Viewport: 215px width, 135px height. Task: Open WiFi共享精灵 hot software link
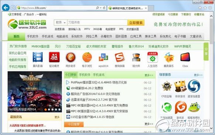(182, 47)
